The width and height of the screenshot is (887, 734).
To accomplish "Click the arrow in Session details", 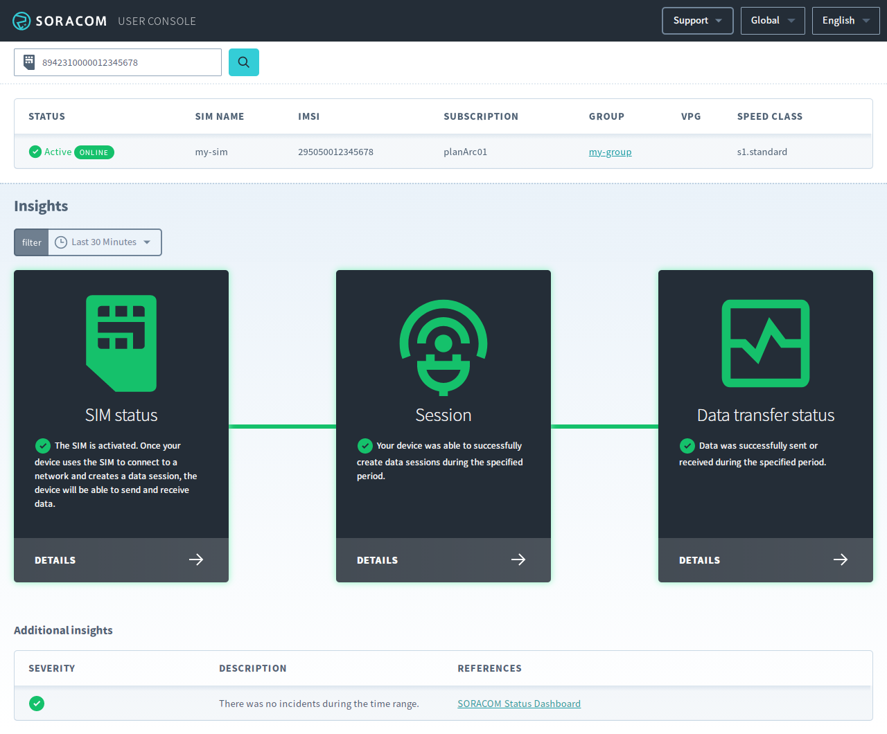I will tap(518, 560).
